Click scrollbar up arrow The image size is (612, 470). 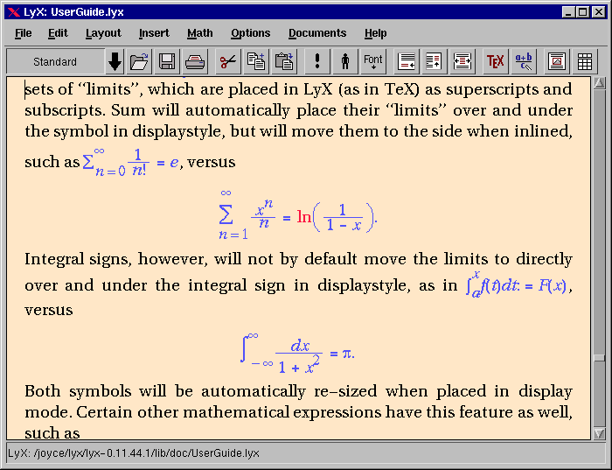pyautogui.click(x=599, y=83)
